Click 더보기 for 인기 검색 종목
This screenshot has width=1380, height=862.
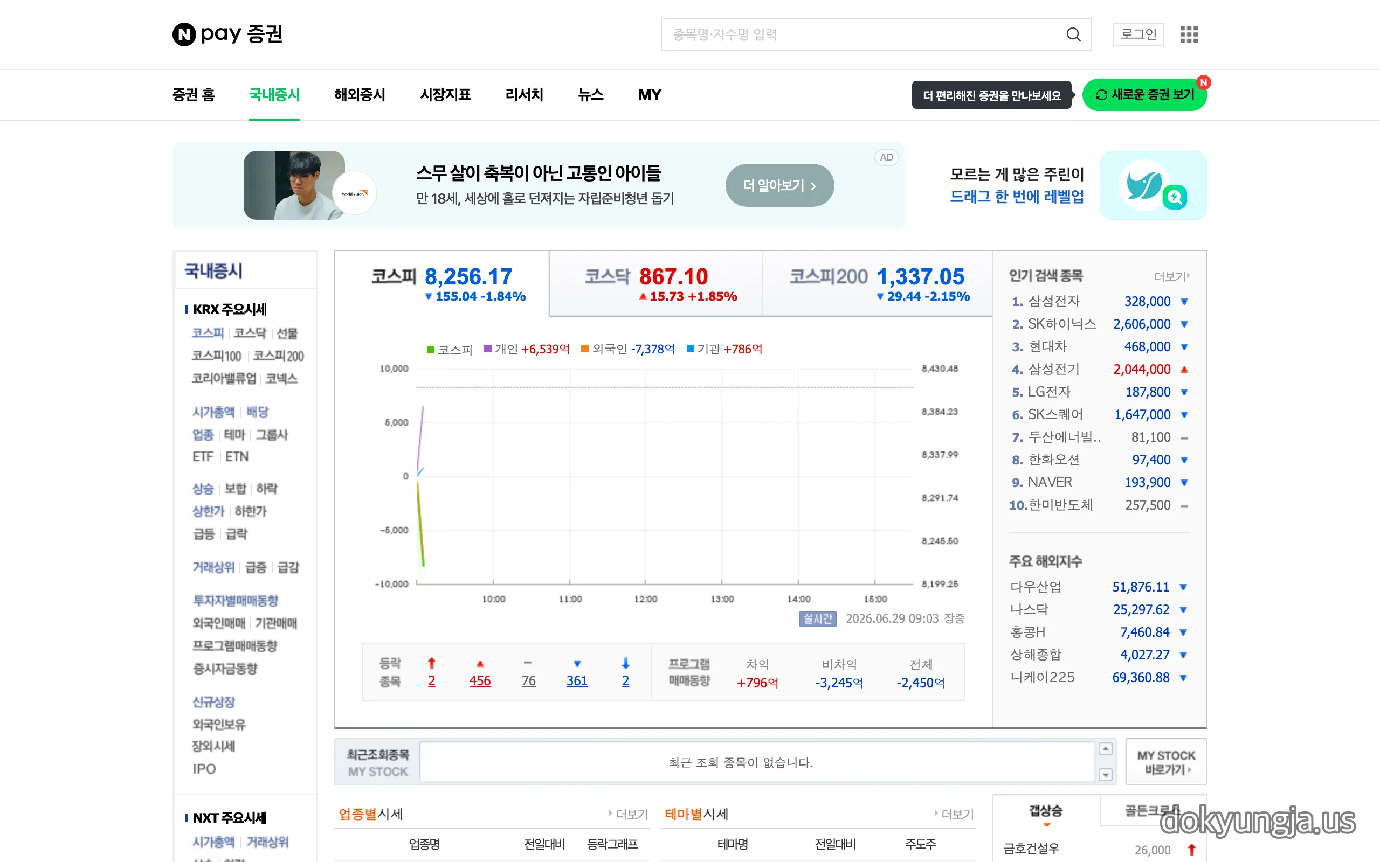pos(1172,276)
